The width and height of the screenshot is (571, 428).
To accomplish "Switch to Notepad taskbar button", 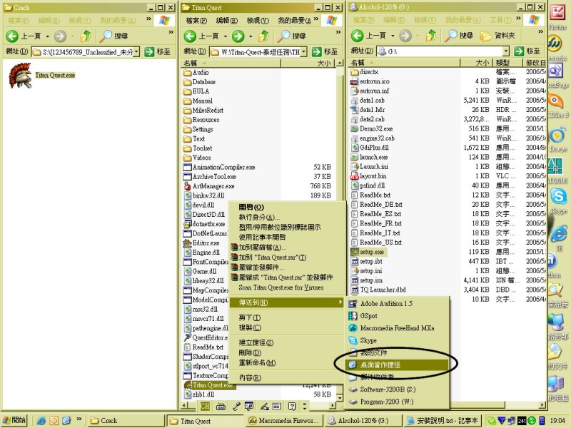I will 443,421.
